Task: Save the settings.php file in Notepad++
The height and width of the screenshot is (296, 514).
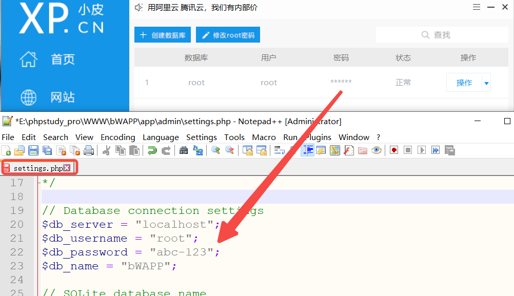Action: tap(33, 150)
